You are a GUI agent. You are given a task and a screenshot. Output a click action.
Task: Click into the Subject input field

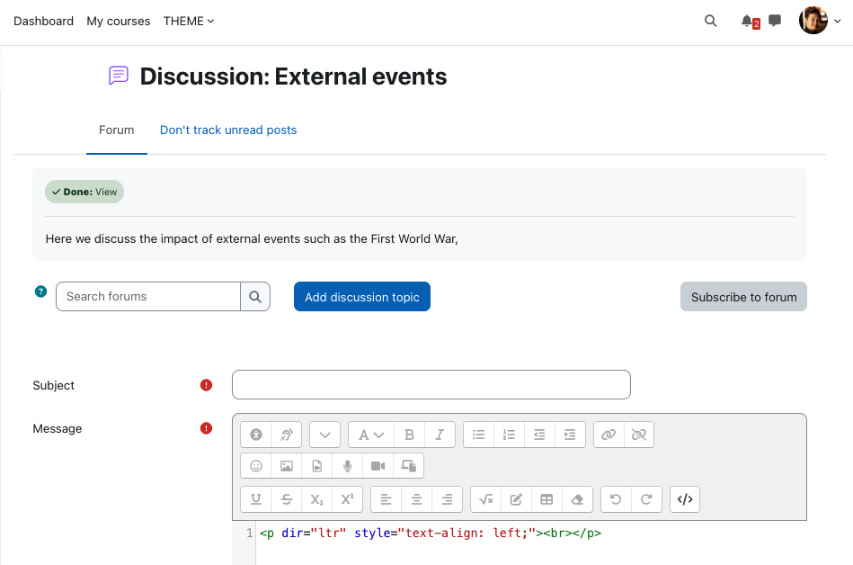[431, 385]
